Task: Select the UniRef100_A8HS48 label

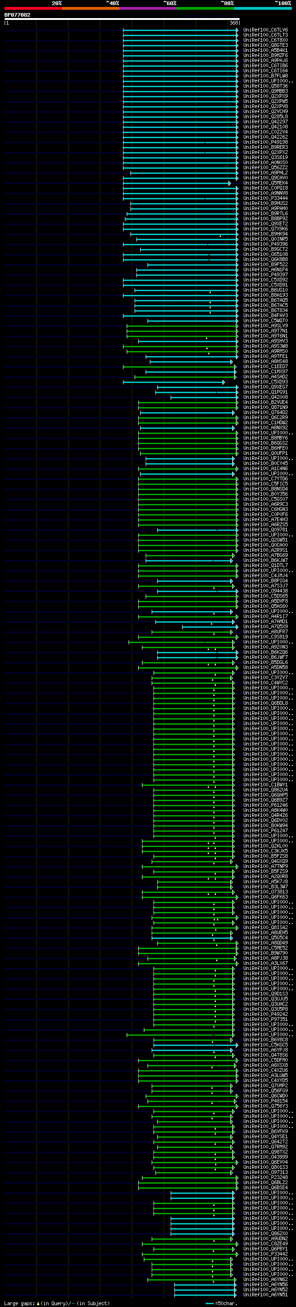Action: click(265, 361)
